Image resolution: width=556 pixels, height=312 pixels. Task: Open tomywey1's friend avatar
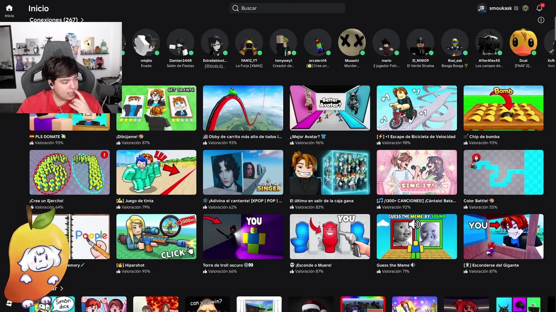[x=283, y=43]
